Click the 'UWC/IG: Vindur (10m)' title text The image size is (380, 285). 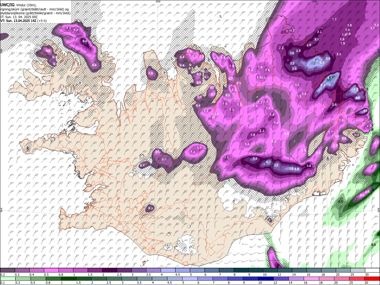click(x=18, y=5)
